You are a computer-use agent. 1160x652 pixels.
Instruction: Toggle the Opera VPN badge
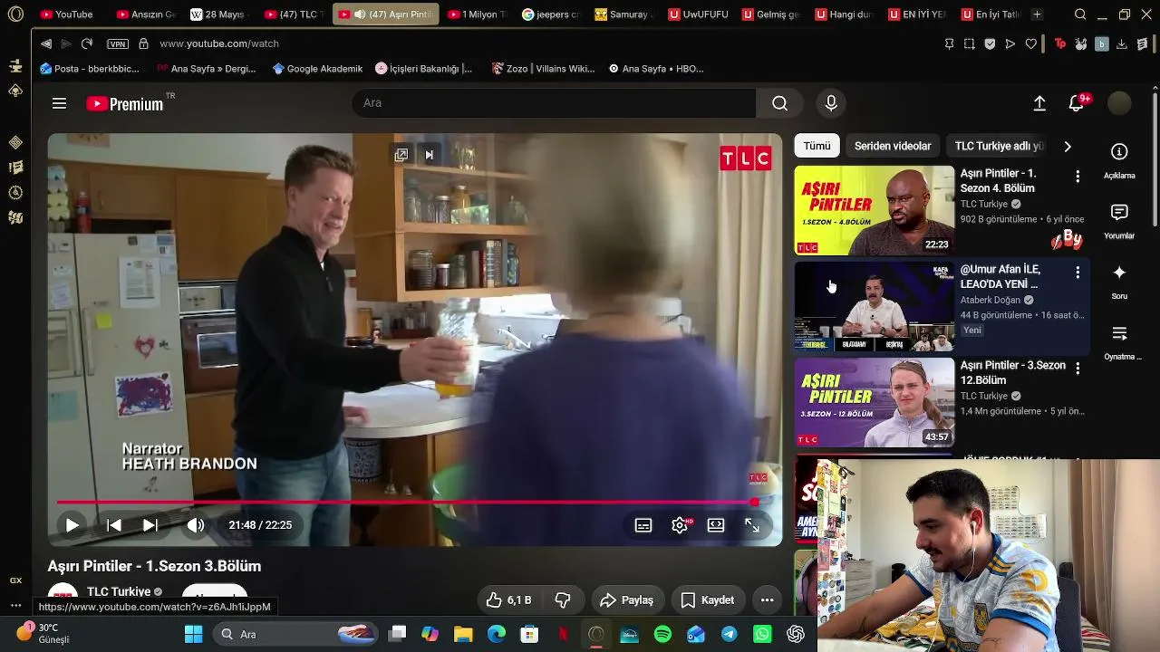118,43
